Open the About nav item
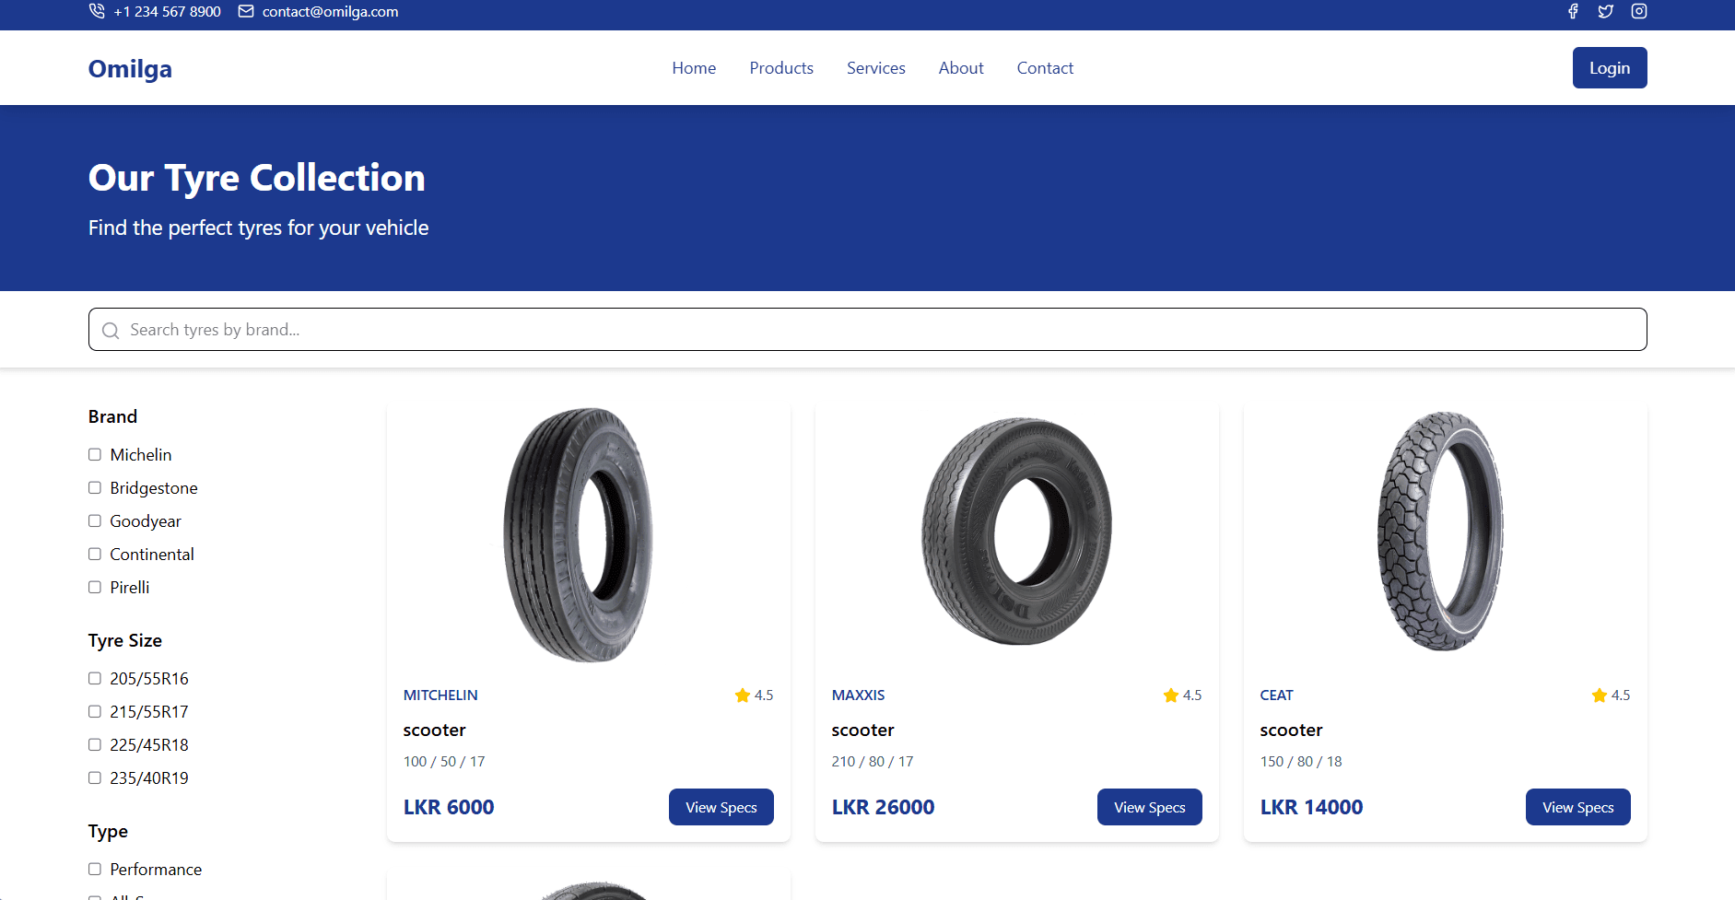Image resolution: width=1735 pixels, height=900 pixels. 961,68
